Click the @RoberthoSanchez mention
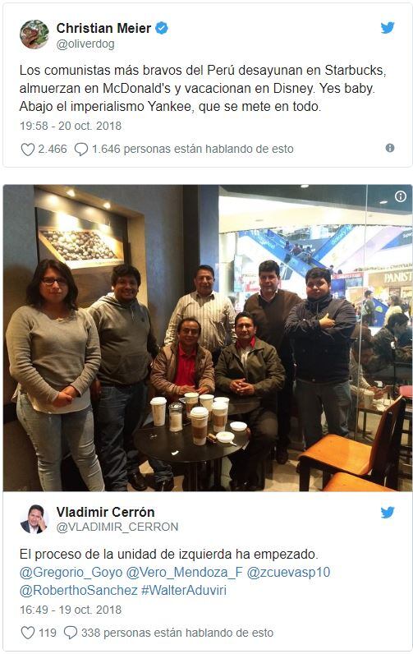Image resolution: width=413 pixels, height=654 pixels. coord(79,591)
